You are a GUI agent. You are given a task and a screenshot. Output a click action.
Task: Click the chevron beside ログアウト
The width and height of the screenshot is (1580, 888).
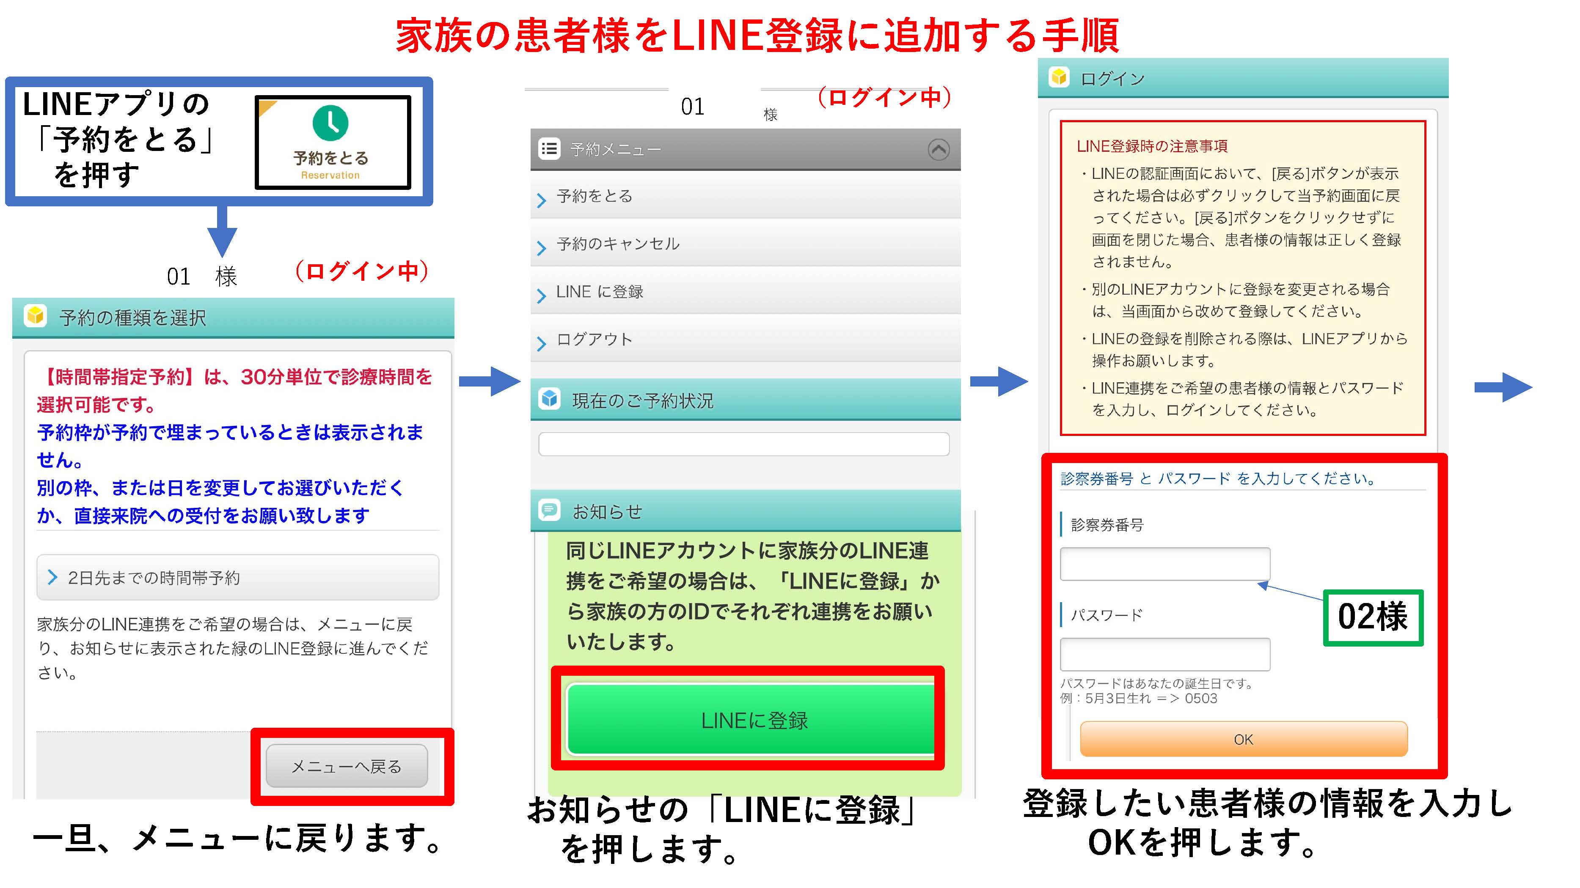(x=541, y=343)
